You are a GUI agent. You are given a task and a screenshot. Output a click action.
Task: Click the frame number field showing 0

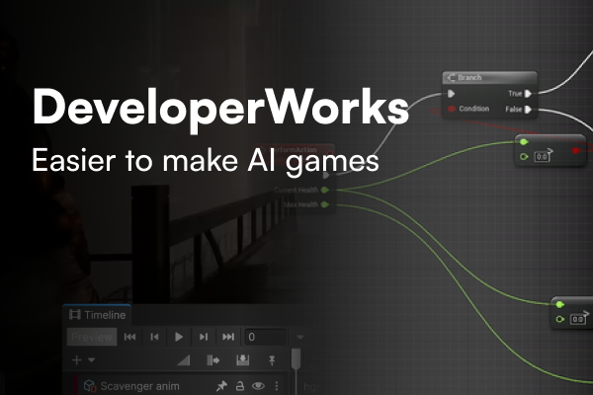pyautogui.click(x=266, y=337)
